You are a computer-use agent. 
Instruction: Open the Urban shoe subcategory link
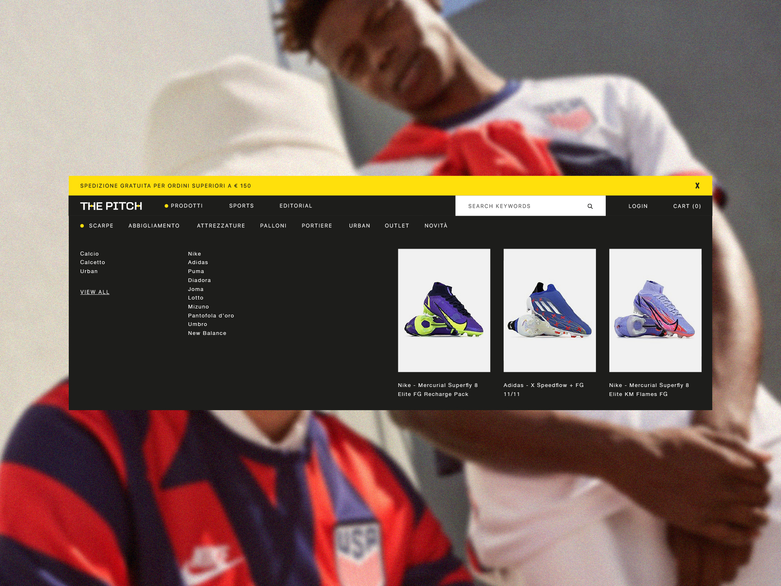[x=89, y=271]
